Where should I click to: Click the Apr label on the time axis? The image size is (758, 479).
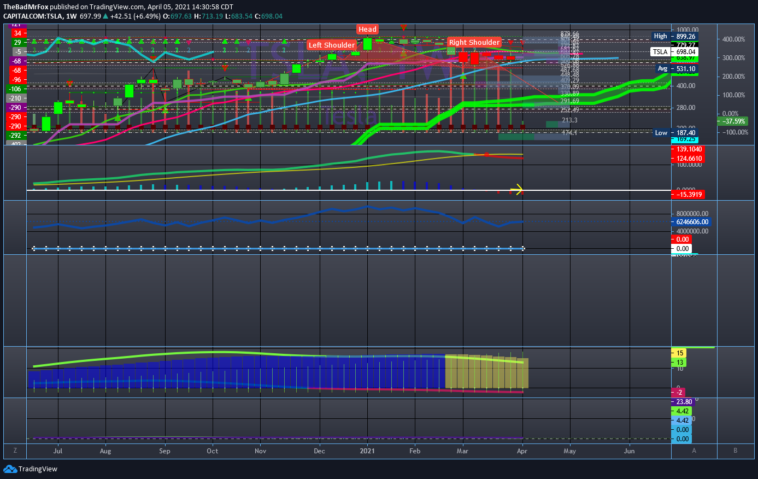pos(522,451)
